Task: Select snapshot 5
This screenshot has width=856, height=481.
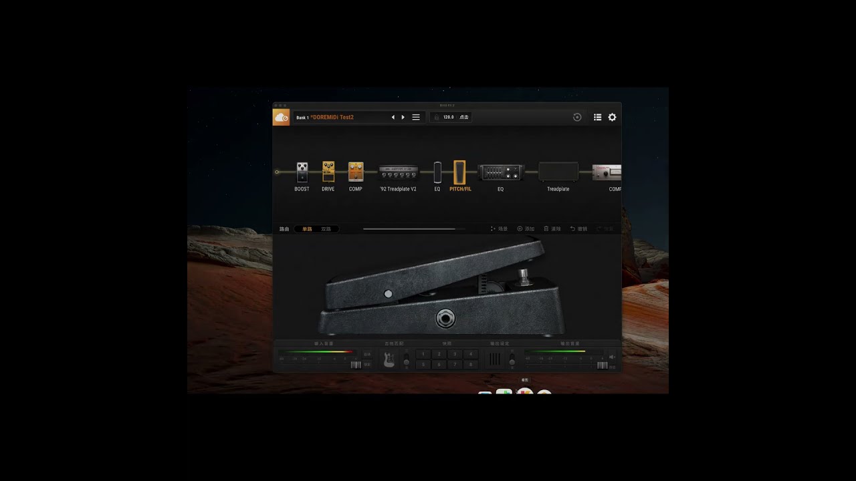Action: click(x=423, y=365)
